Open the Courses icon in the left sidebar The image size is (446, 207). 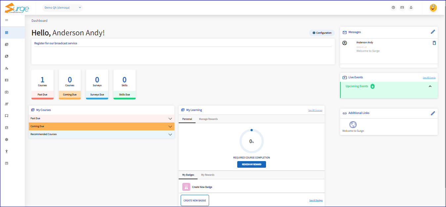tap(6, 44)
